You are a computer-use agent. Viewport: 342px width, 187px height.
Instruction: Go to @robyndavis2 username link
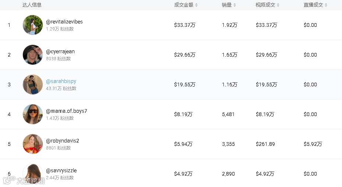[63, 141]
